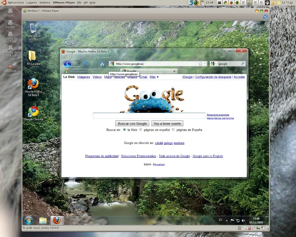Select the SOLEDAD drive icon on Ubuntu desktop

[x=10, y=68]
